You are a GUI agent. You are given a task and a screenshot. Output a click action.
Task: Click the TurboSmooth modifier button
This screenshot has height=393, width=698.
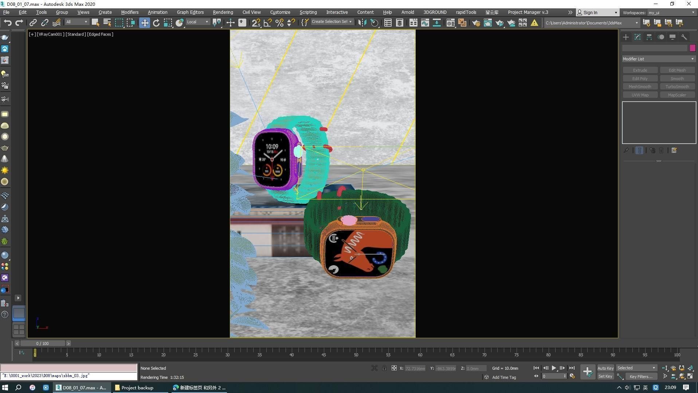click(x=677, y=87)
